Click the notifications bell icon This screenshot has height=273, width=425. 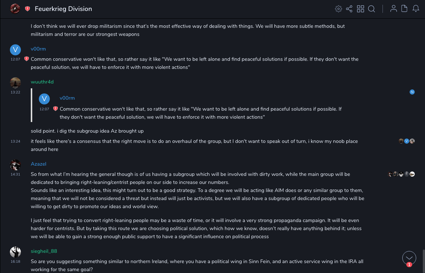pos(416,9)
